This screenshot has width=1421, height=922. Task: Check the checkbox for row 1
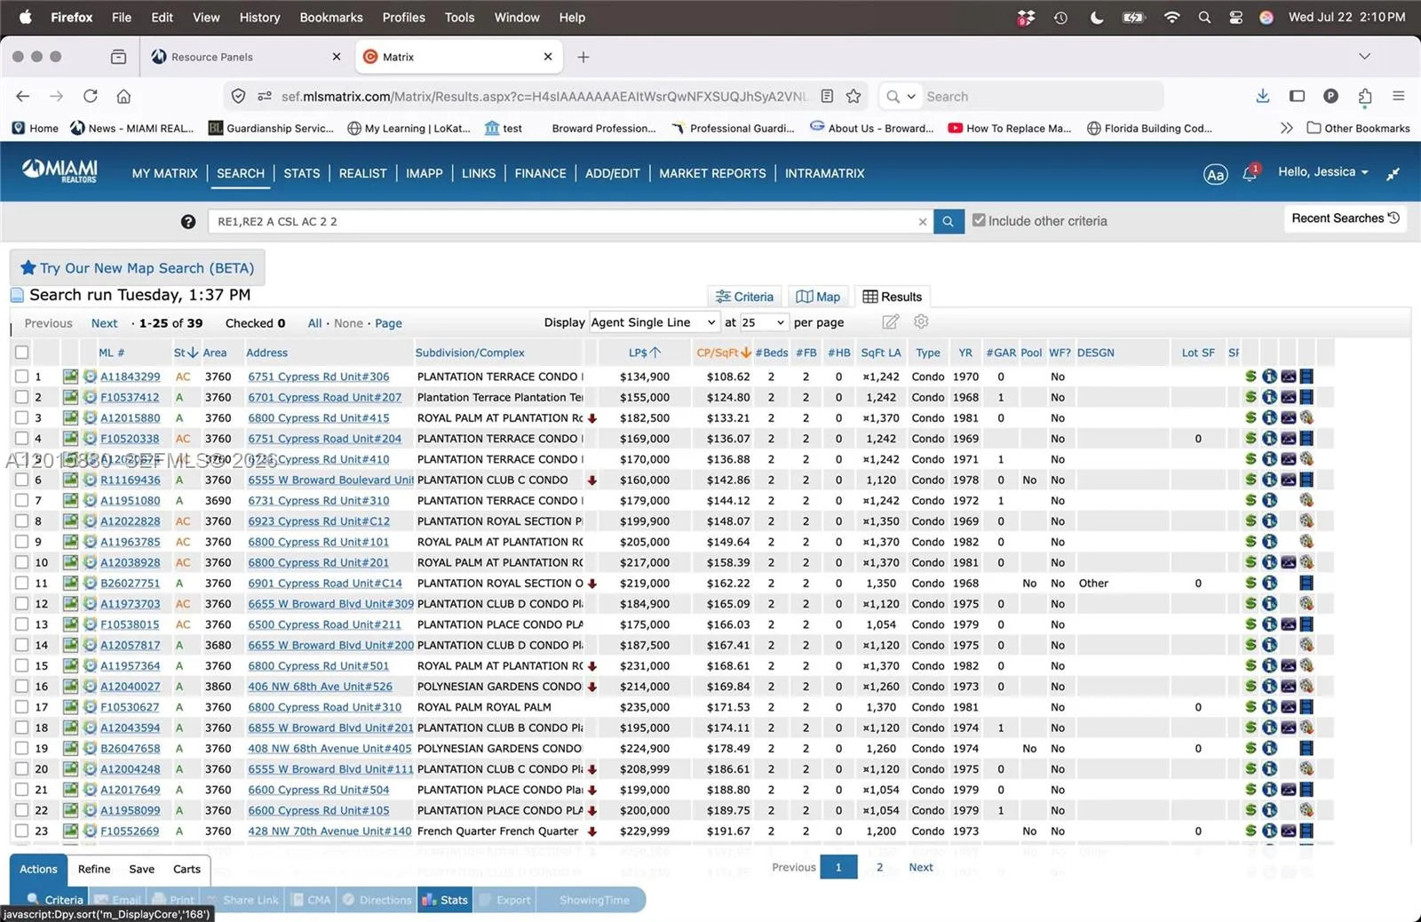point(21,377)
